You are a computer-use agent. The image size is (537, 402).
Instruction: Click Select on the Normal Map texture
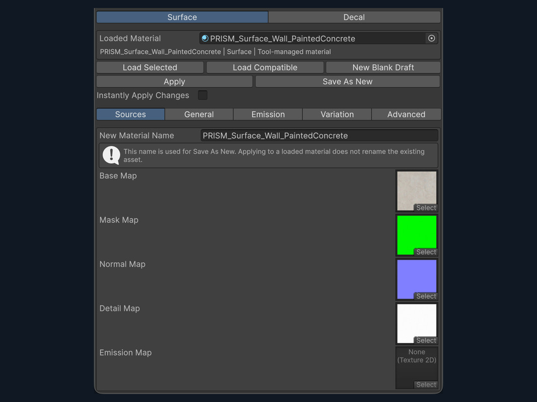[x=426, y=296]
